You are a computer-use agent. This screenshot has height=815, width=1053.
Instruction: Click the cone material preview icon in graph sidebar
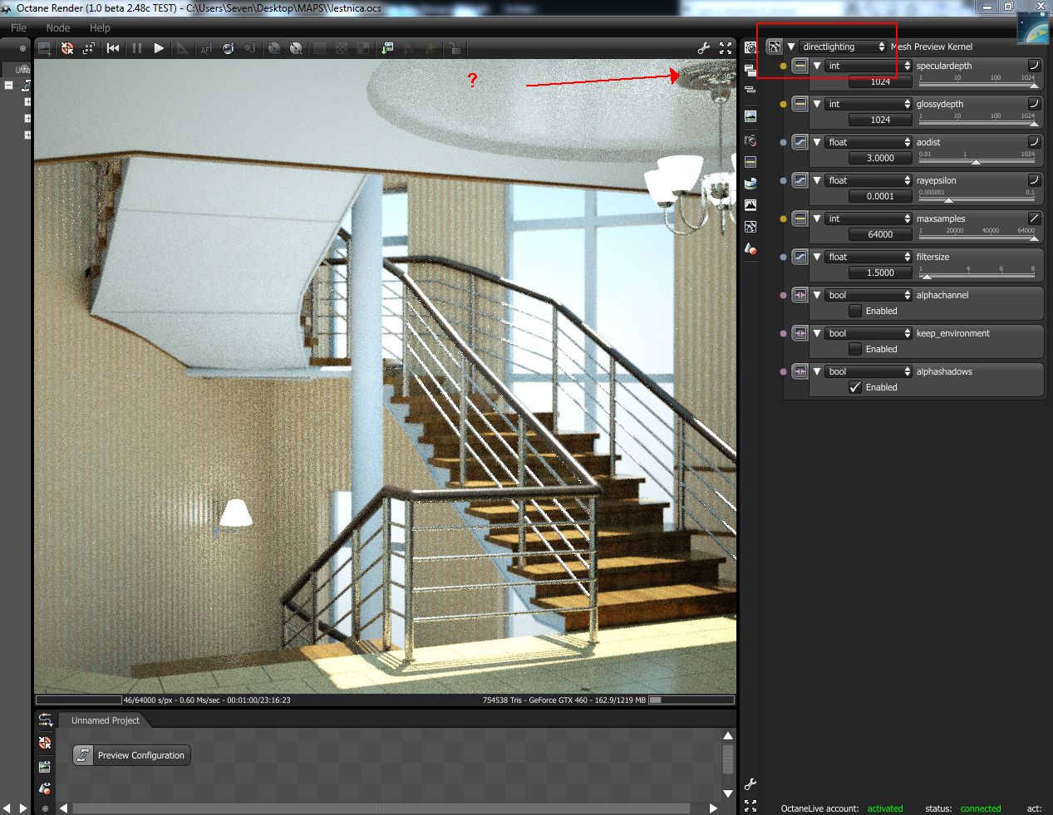pyautogui.click(x=45, y=788)
